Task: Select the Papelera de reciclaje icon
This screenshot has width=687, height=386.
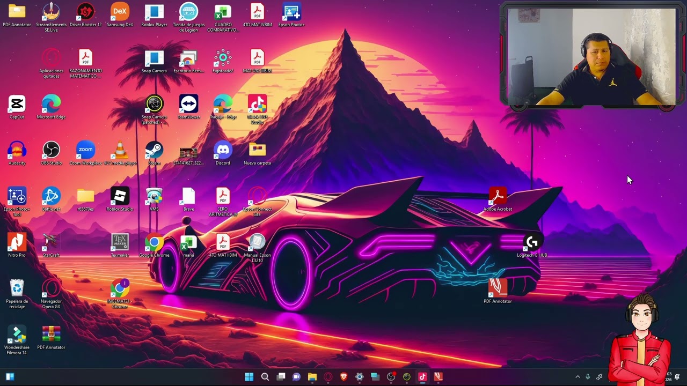Action: 17,294
